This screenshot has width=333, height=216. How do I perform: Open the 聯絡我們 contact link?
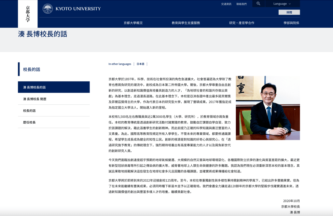coord(241,4)
